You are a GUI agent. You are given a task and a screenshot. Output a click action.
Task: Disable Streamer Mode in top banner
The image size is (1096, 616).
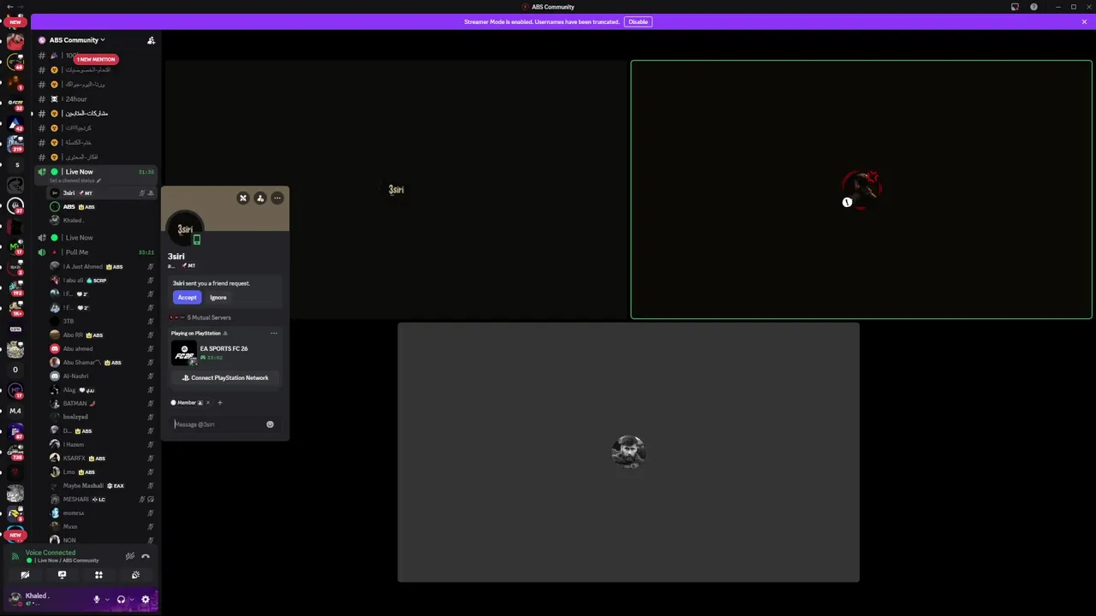(x=638, y=21)
